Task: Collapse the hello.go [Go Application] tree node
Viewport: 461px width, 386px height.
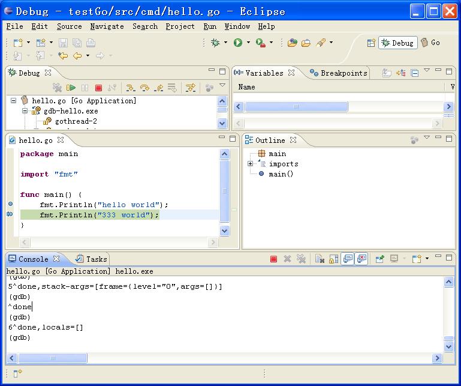Action: click(x=14, y=101)
